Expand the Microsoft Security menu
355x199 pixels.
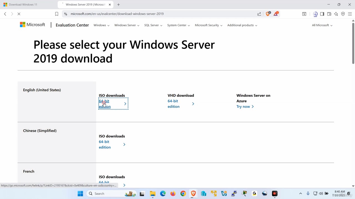(209, 25)
